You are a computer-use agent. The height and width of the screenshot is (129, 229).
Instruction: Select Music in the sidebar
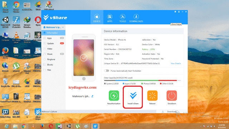(53, 54)
